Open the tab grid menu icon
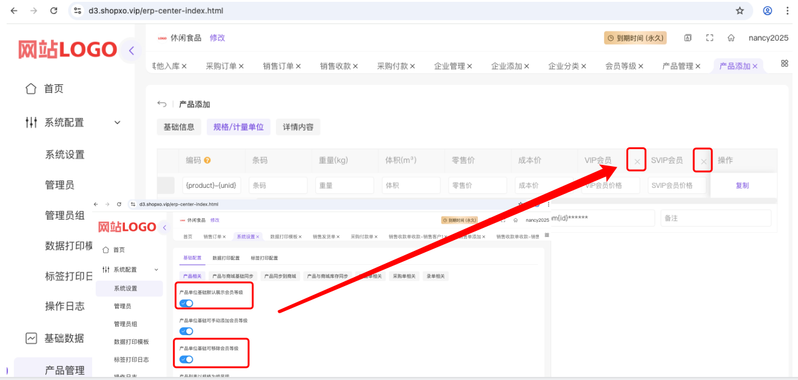This screenshot has height=380, width=798. click(785, 63)
